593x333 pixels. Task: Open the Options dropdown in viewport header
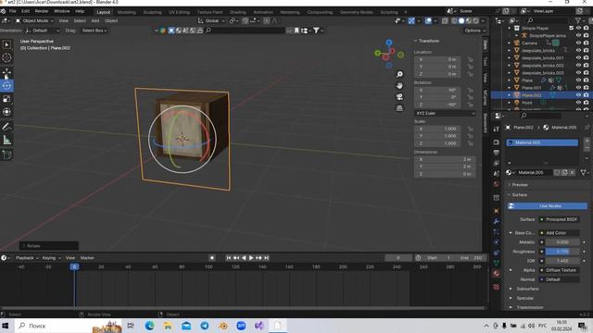click(x=474, y=31)
